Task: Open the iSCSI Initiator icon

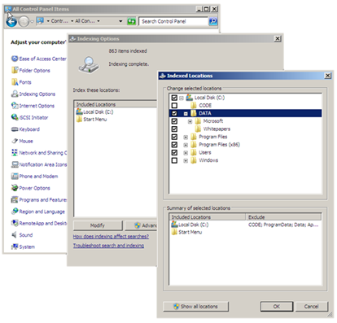Action: 15,117
